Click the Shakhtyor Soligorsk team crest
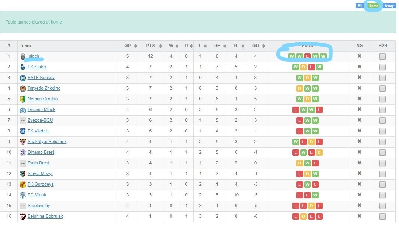Image resolution: width=399 pixels, height=234 pixels. pos(23,142)
